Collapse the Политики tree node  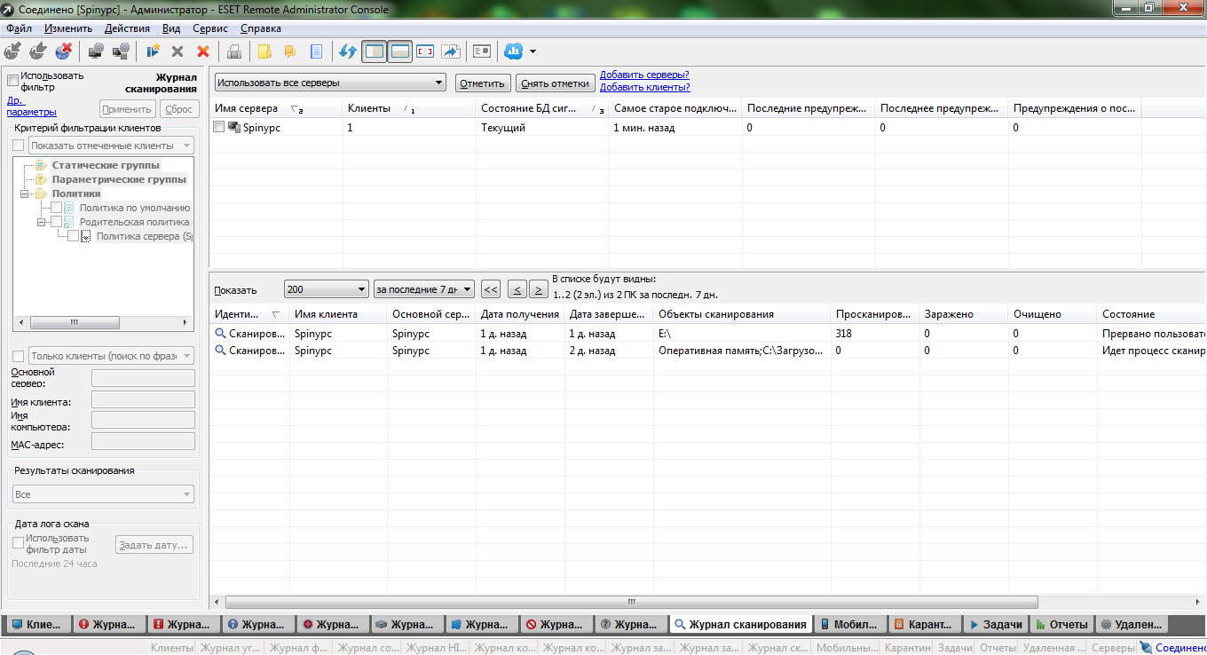click(x=25, y=193)
